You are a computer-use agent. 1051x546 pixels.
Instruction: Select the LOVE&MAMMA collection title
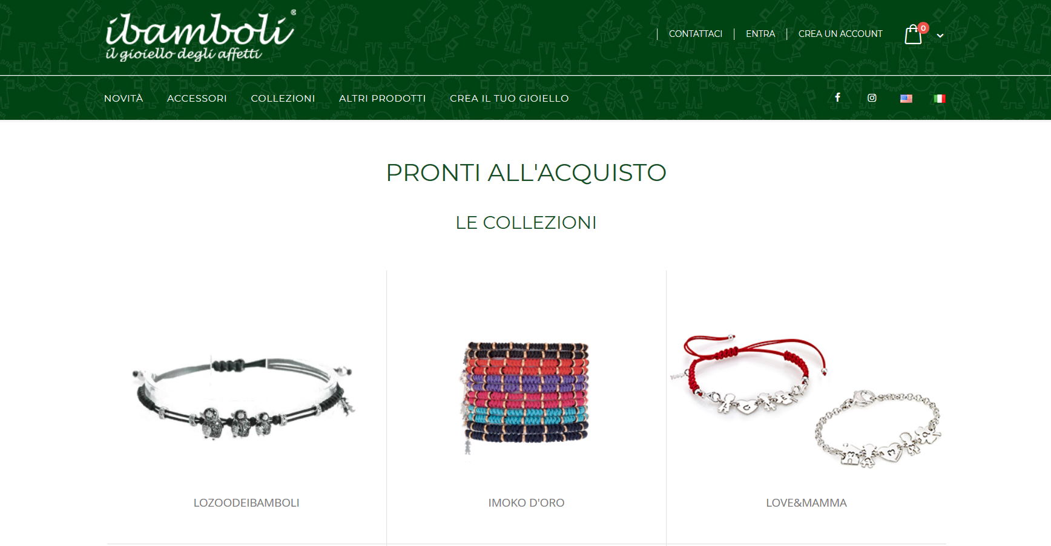pyautogui.click(x=806, y=502)
